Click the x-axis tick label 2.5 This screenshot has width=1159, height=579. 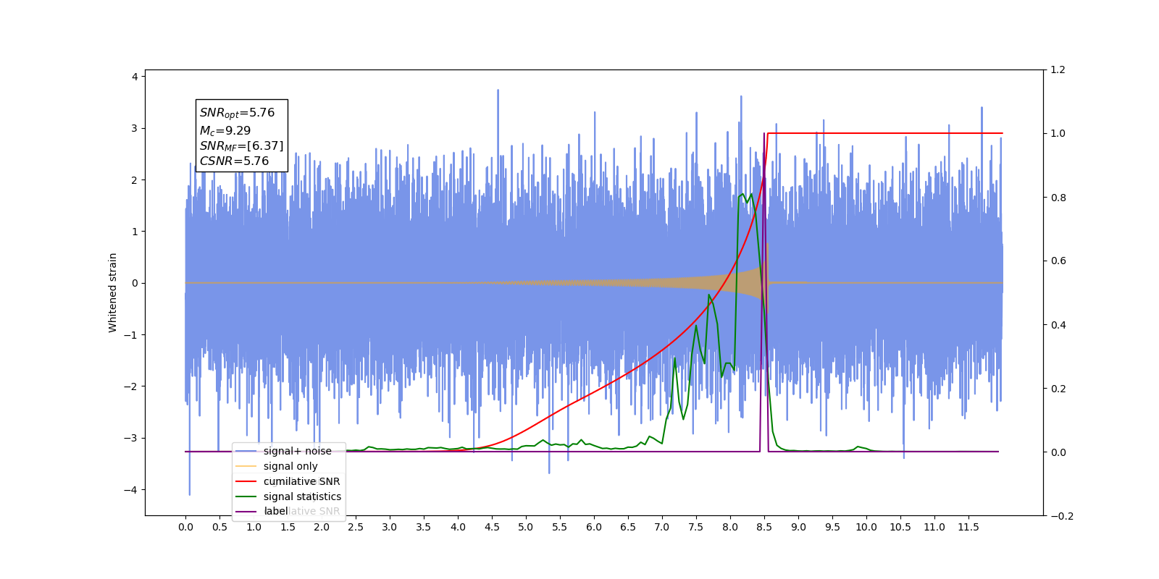pos(356,527)
